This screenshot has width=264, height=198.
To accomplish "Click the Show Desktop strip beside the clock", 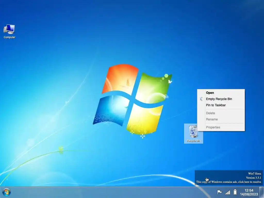I will 262,192.
